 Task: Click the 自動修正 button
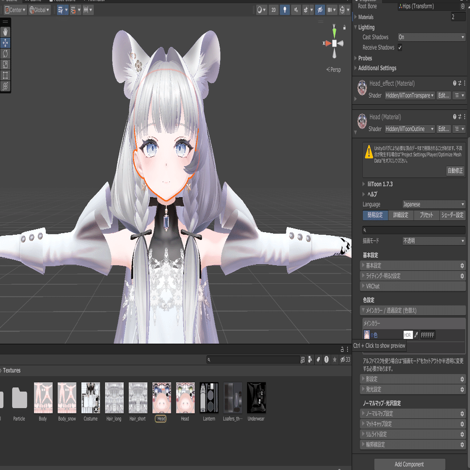[455, 171]
